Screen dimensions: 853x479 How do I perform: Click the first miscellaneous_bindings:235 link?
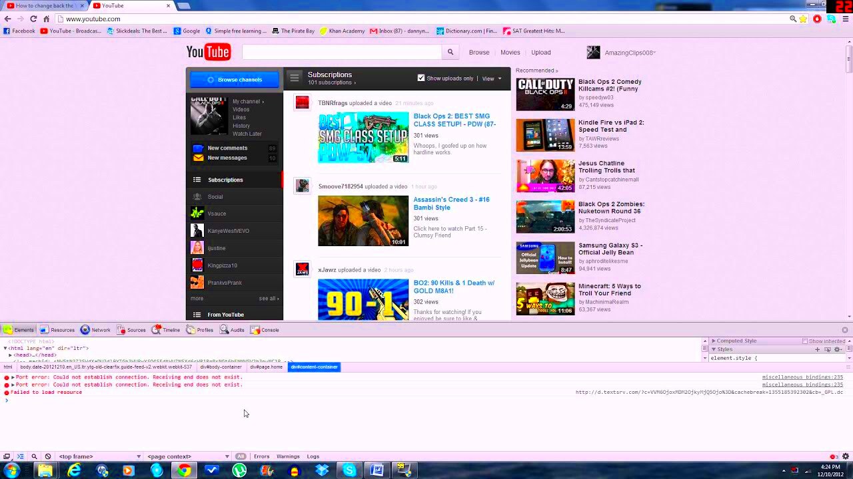[802, 377]
